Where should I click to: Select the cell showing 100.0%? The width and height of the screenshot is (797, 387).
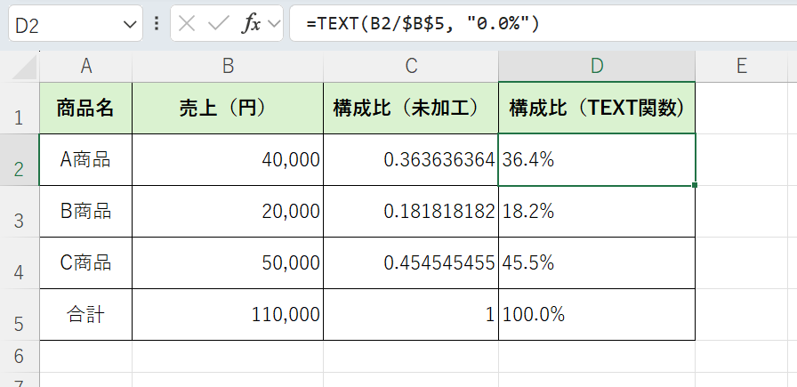pyautogui.click(x=597, y=315)
